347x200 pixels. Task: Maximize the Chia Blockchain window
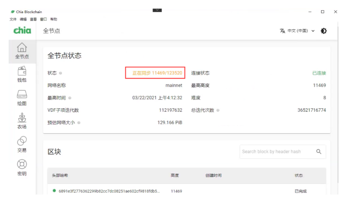pyautogui.click(x=323, y=12)
